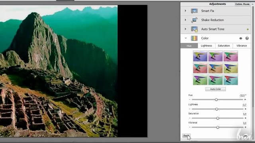Image resolution: width=255 pixels, height=143 pixels.
Task: Click the Adjustments panel title
Action: pyautogui.click(x=218, y=4)
